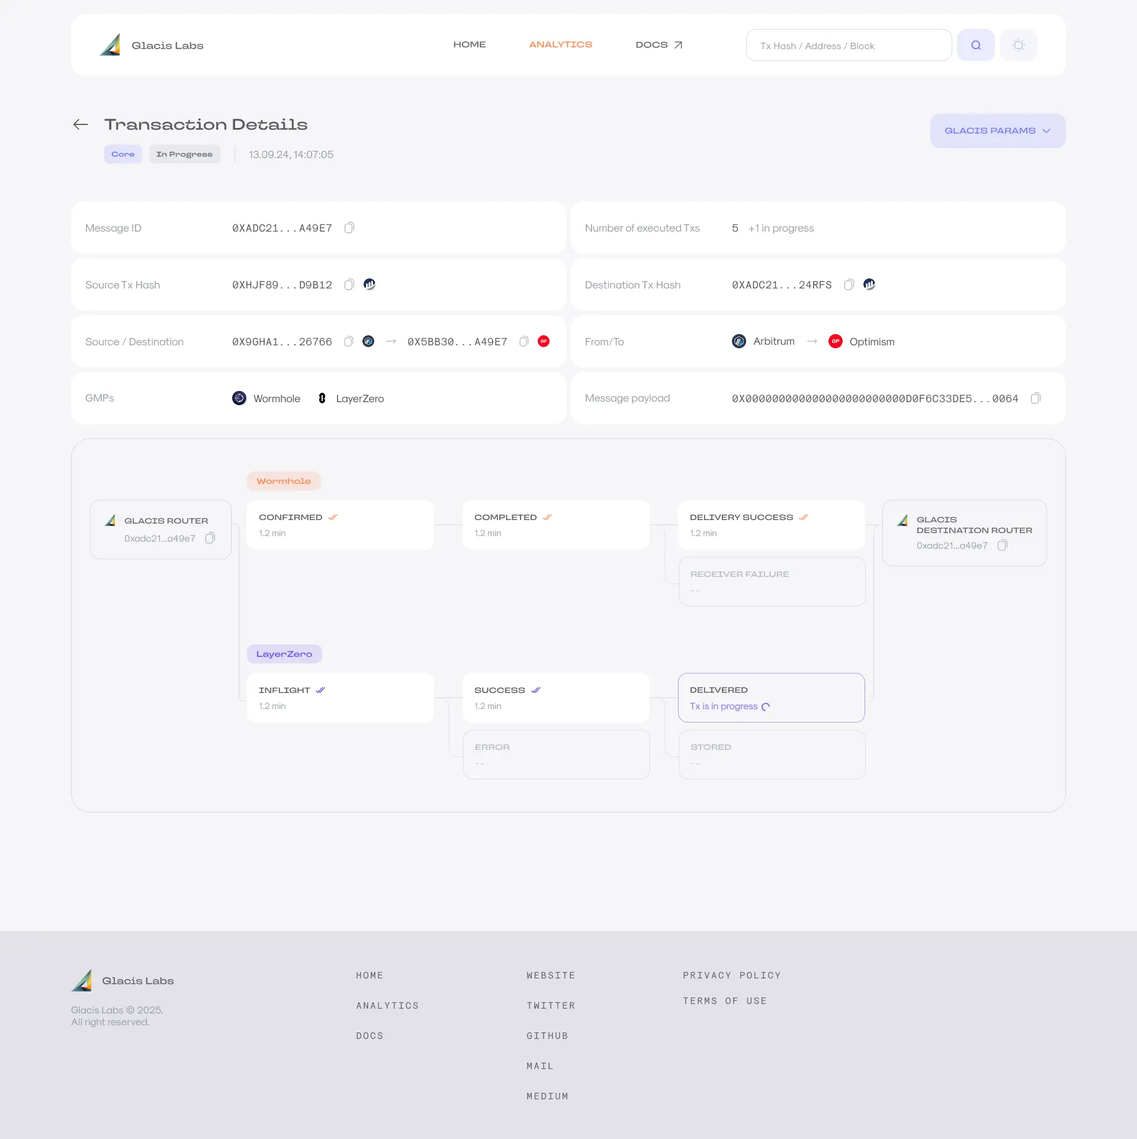Click the search magnifier button
The image size is (1137, 1139).
[975, 45]
